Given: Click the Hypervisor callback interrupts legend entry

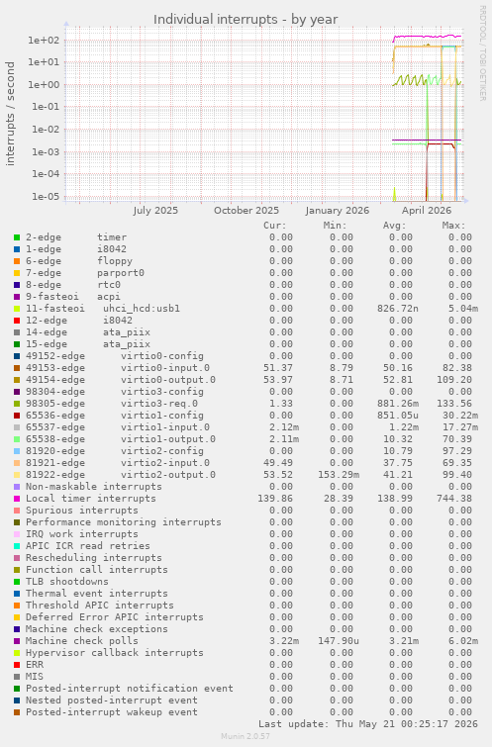Looking at the screenshot, I should pos(115,653).
